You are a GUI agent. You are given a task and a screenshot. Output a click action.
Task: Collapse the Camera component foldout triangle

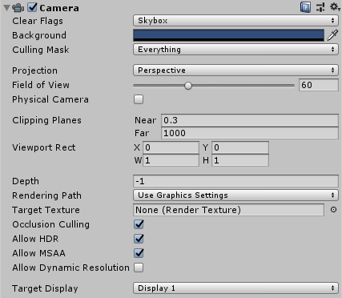pyautogui.click(x=6, y=8)
